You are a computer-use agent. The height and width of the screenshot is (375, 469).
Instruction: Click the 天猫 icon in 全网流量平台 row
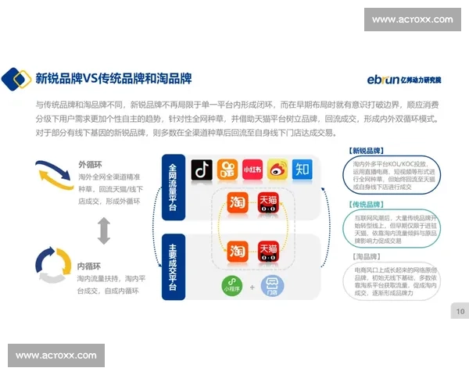point(268,203)
